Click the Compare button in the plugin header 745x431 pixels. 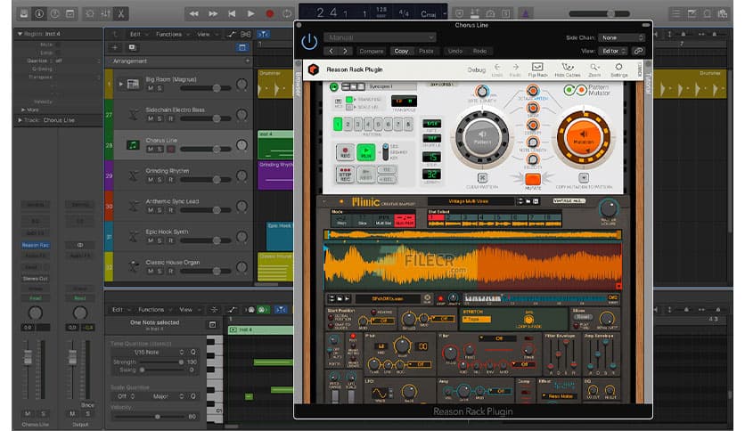371,51
